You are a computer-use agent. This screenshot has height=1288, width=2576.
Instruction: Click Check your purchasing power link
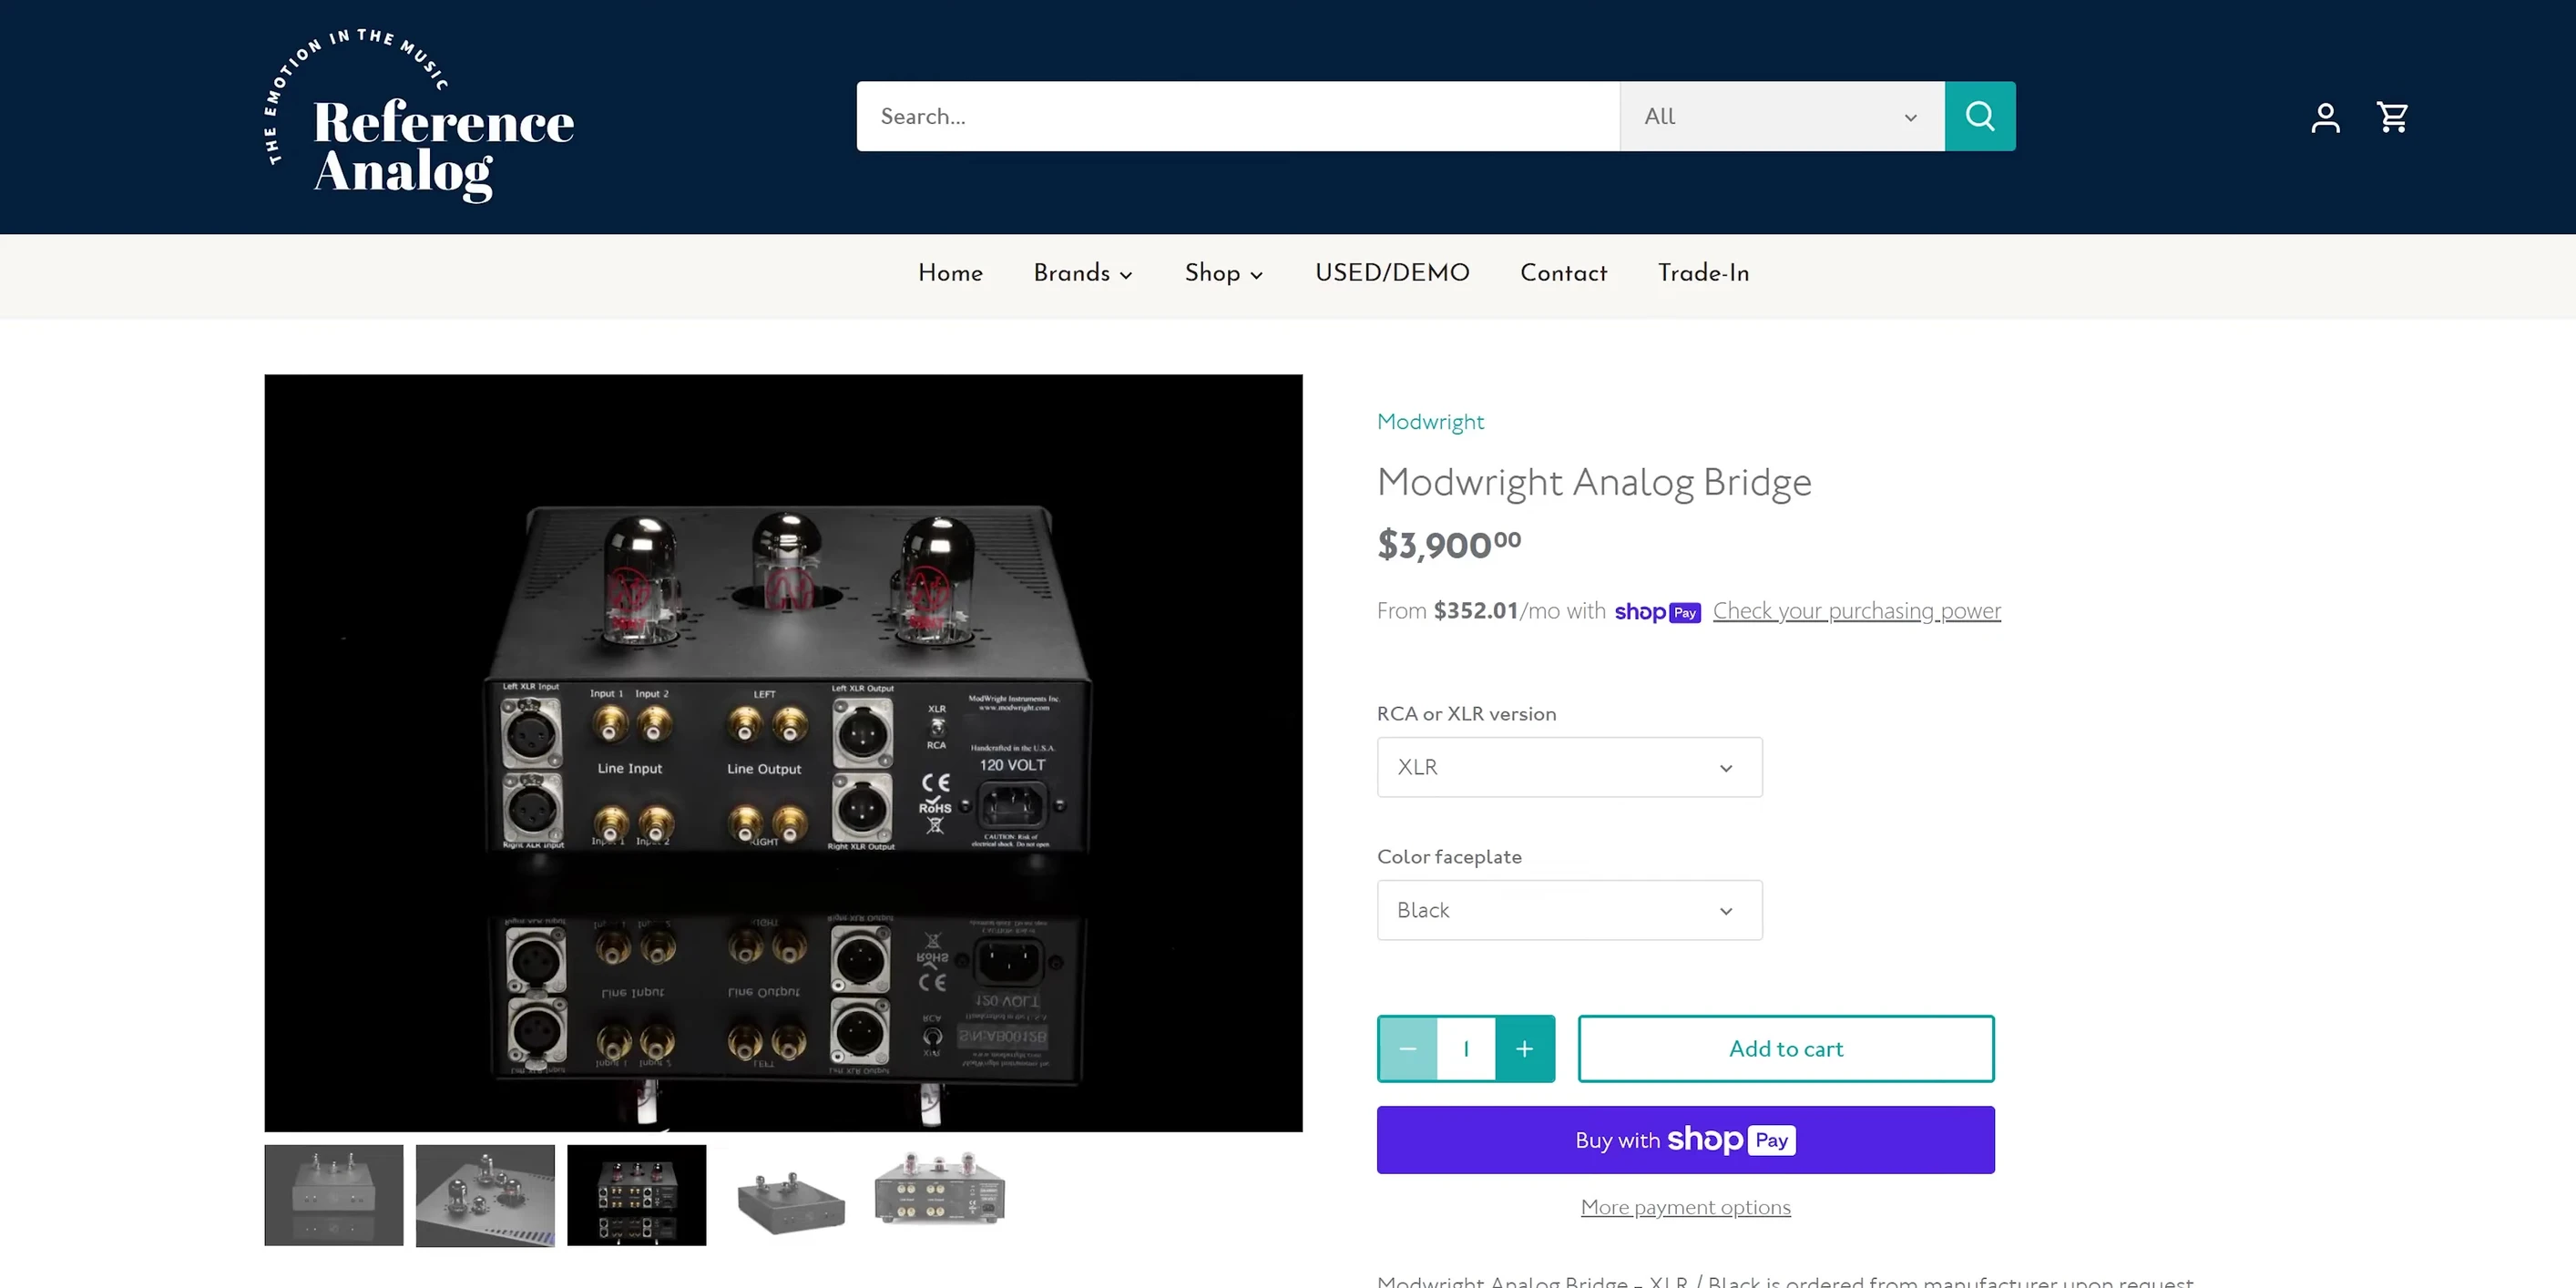[x=1856, y=611]
